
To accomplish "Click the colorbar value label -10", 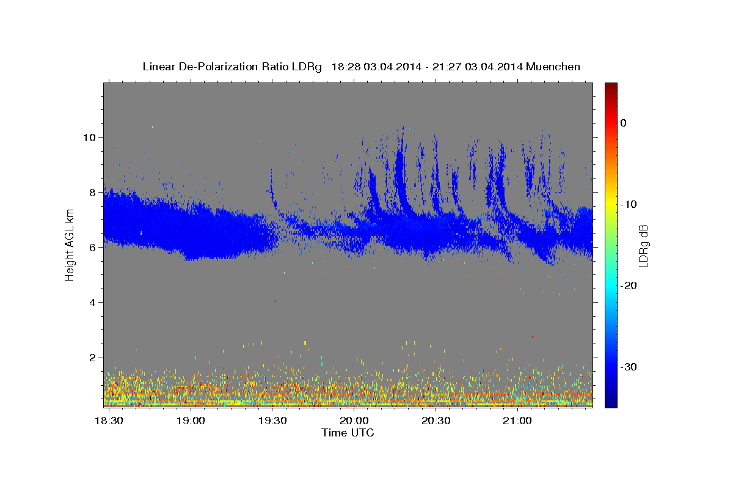I will pos(629,204).
